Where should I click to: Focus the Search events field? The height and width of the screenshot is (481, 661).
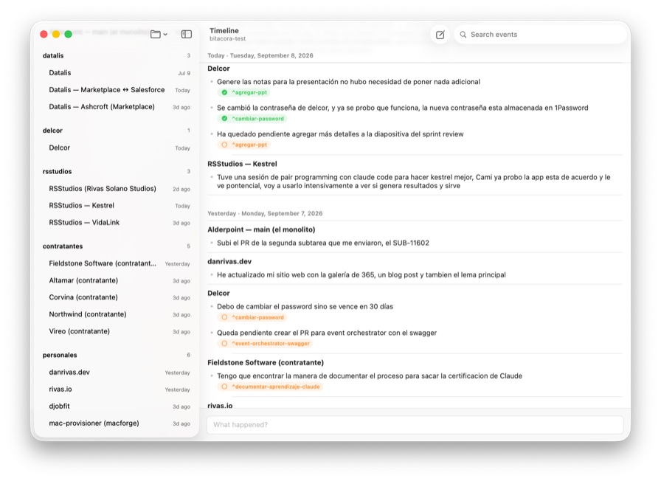coord(540,35)
